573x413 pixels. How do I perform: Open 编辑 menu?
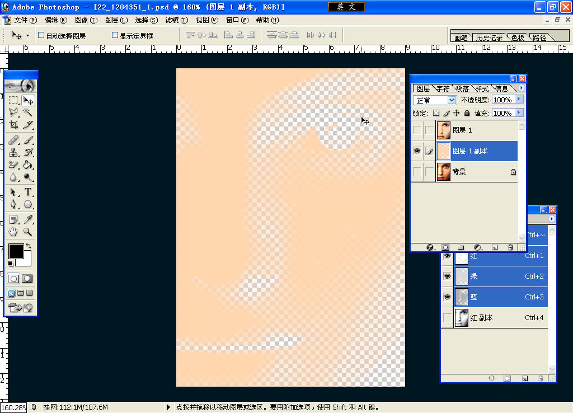(x=56, y=20)
